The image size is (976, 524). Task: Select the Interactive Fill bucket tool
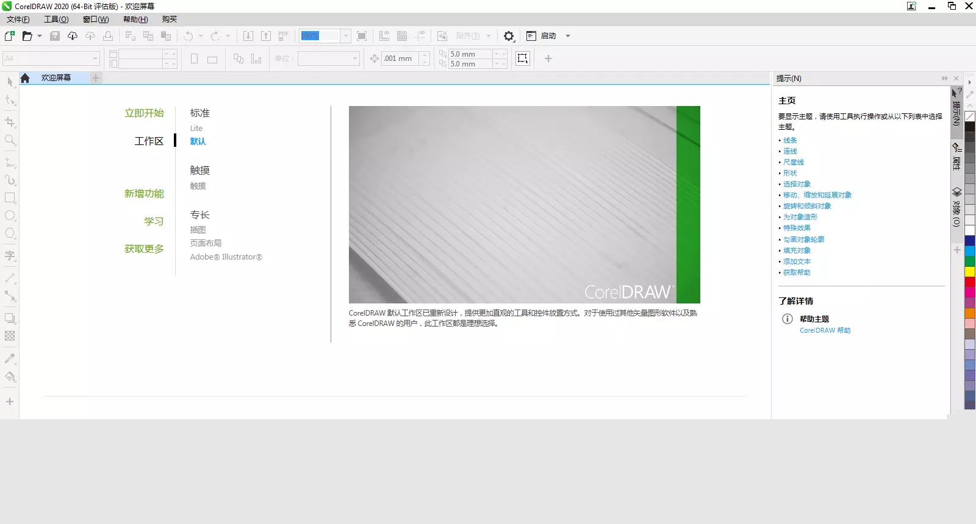(x=10, y=376)
